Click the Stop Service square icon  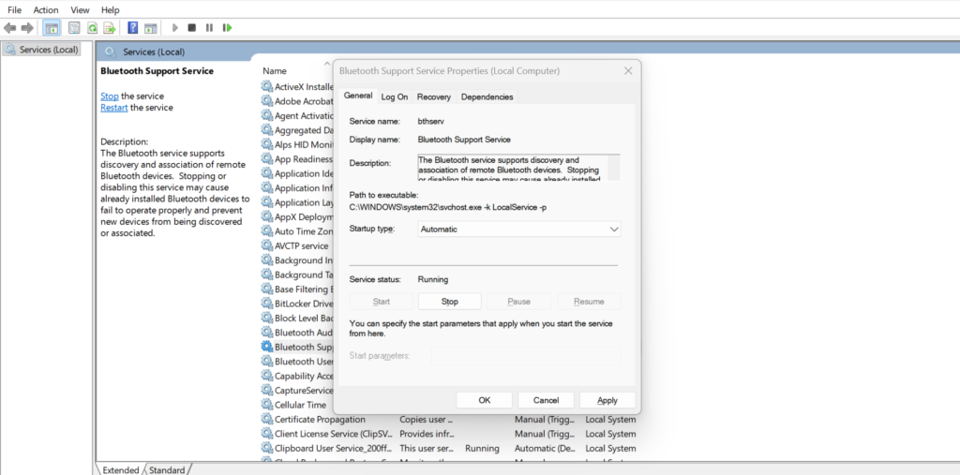coord(191,27)
